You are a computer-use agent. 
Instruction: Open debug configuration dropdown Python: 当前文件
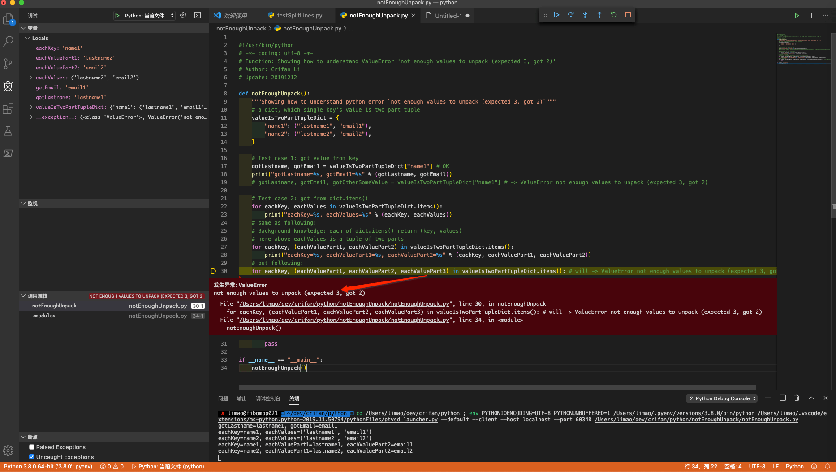coord(149,16)
